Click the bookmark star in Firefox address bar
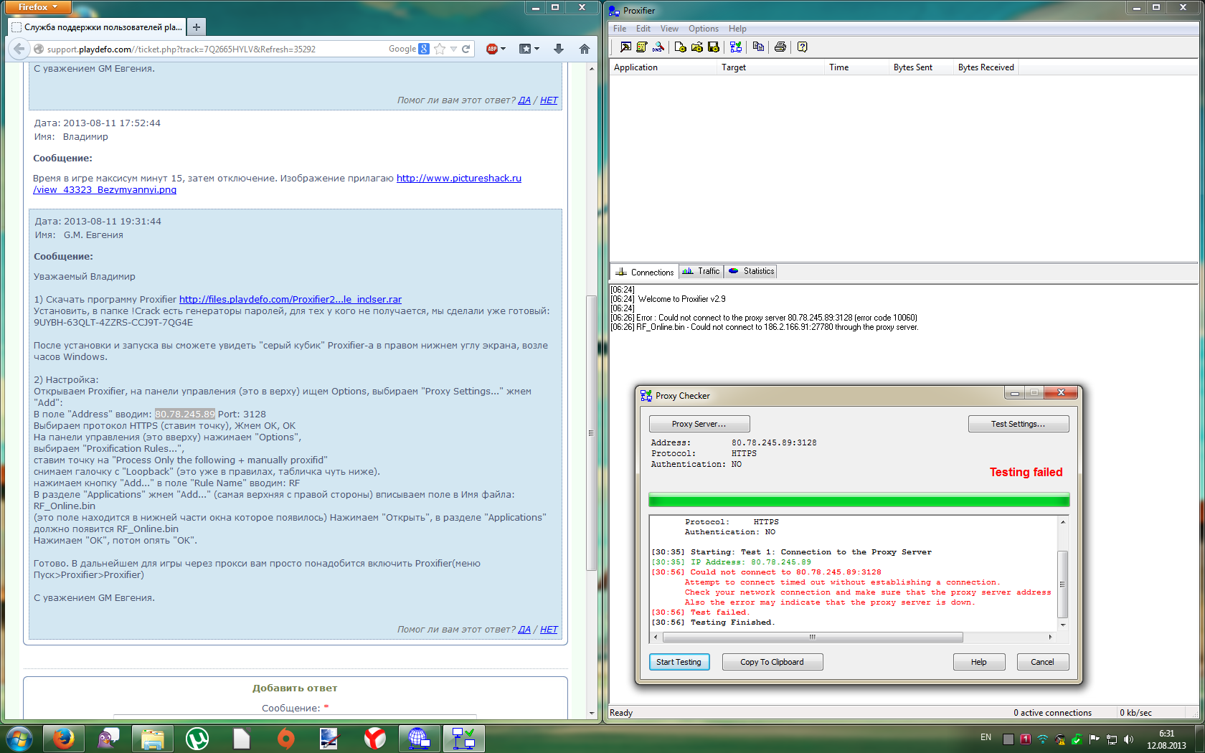 point(440,49)
